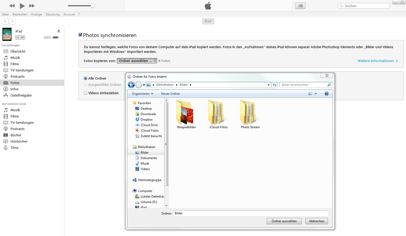
Task: Click the Ordner name input field
Action: [250, 213]
